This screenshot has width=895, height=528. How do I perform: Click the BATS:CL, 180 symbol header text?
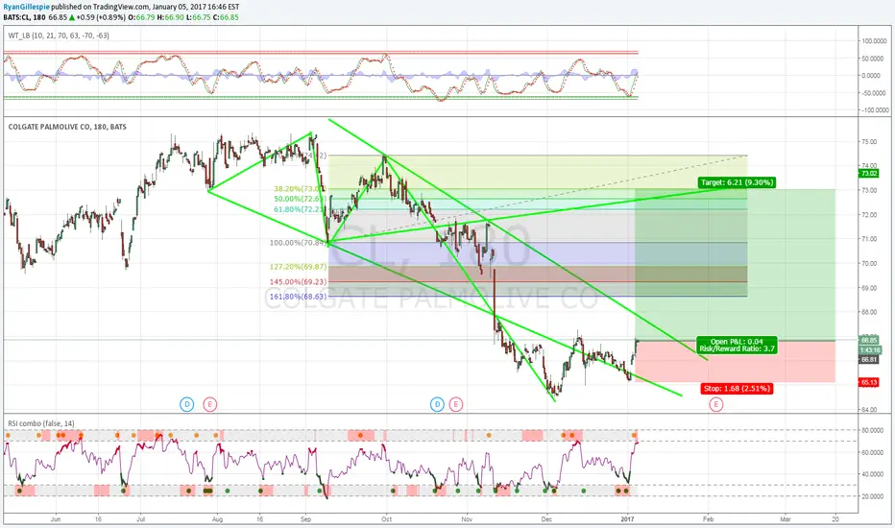[25, 17]
